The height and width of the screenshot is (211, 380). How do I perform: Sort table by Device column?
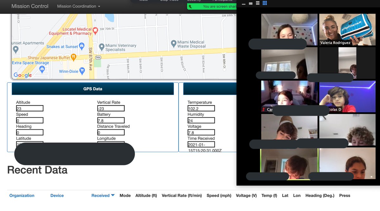point(57,195)
